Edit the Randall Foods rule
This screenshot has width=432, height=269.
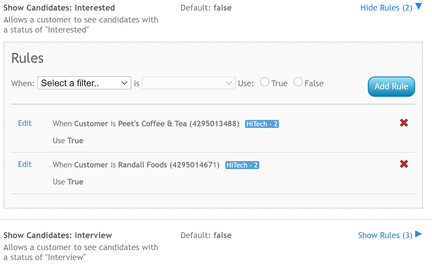coord(25,164)
